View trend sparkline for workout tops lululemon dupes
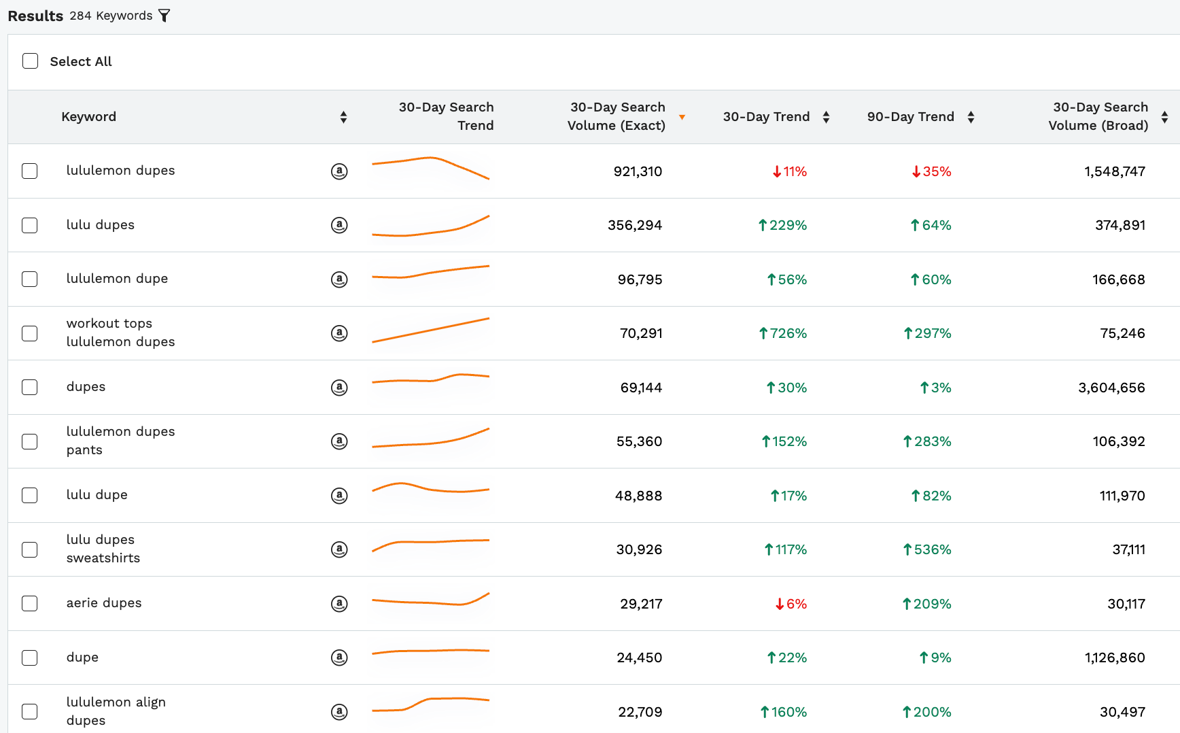1180x733 pixels. click(x=430, y=330)
